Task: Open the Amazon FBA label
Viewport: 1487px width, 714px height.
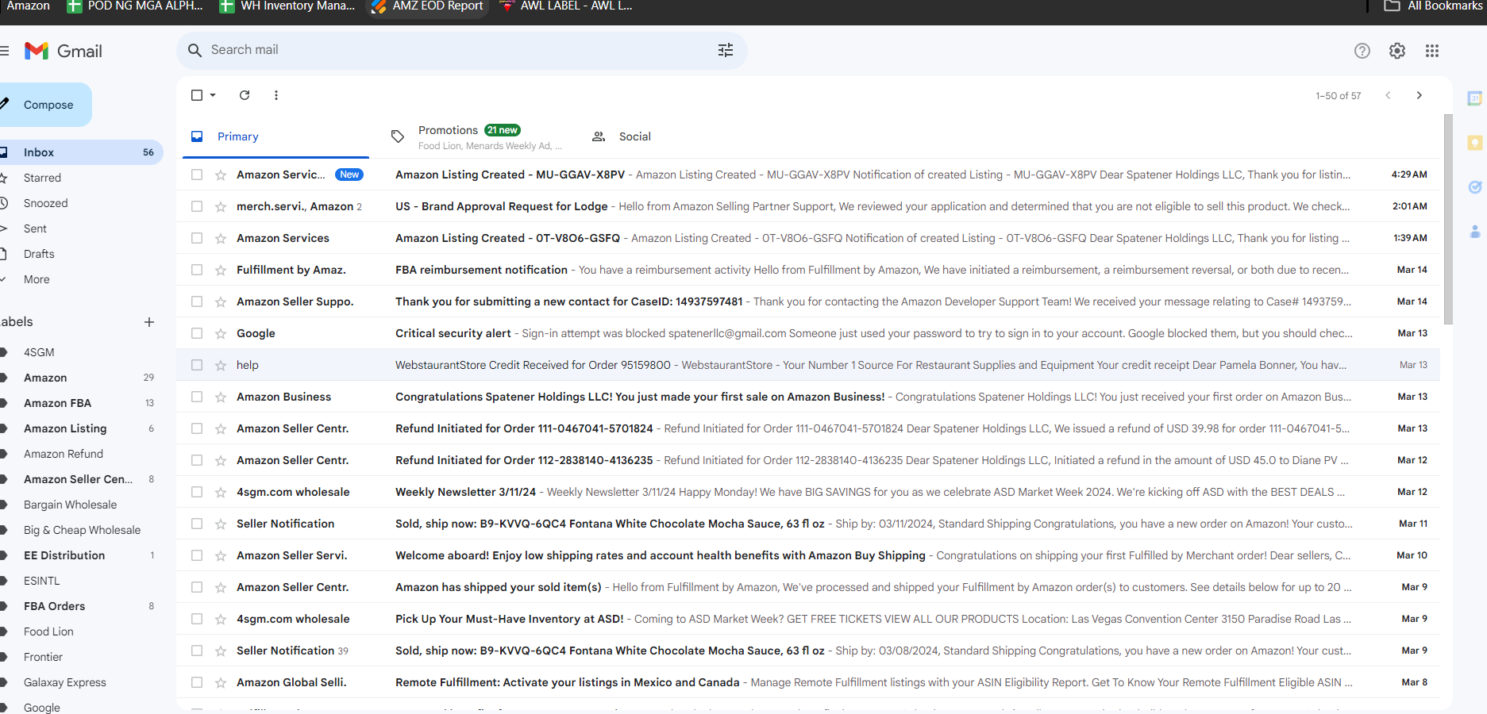Action: 57,403
